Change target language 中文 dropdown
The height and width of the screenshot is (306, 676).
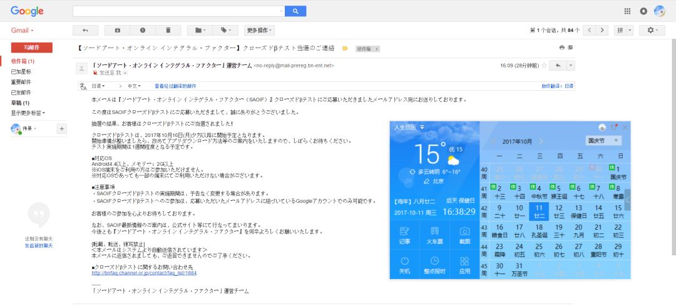click(134, 86)
